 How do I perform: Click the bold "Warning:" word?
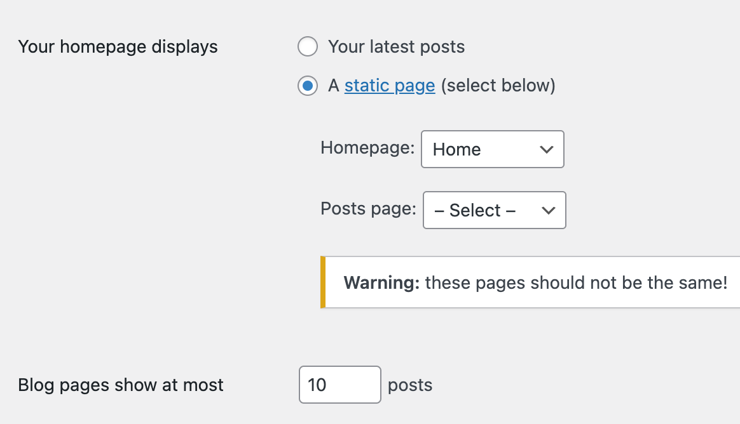pos(381,282)
